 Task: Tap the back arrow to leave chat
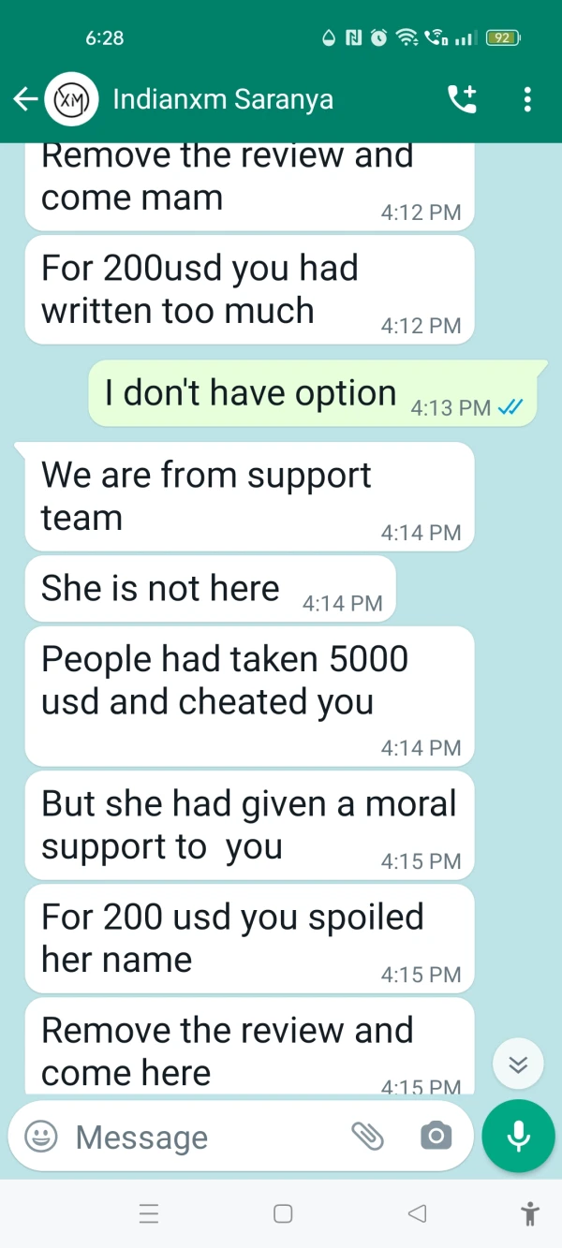point(25,98)
